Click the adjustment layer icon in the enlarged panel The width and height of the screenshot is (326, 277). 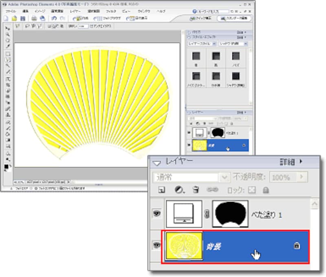point(179,190)
